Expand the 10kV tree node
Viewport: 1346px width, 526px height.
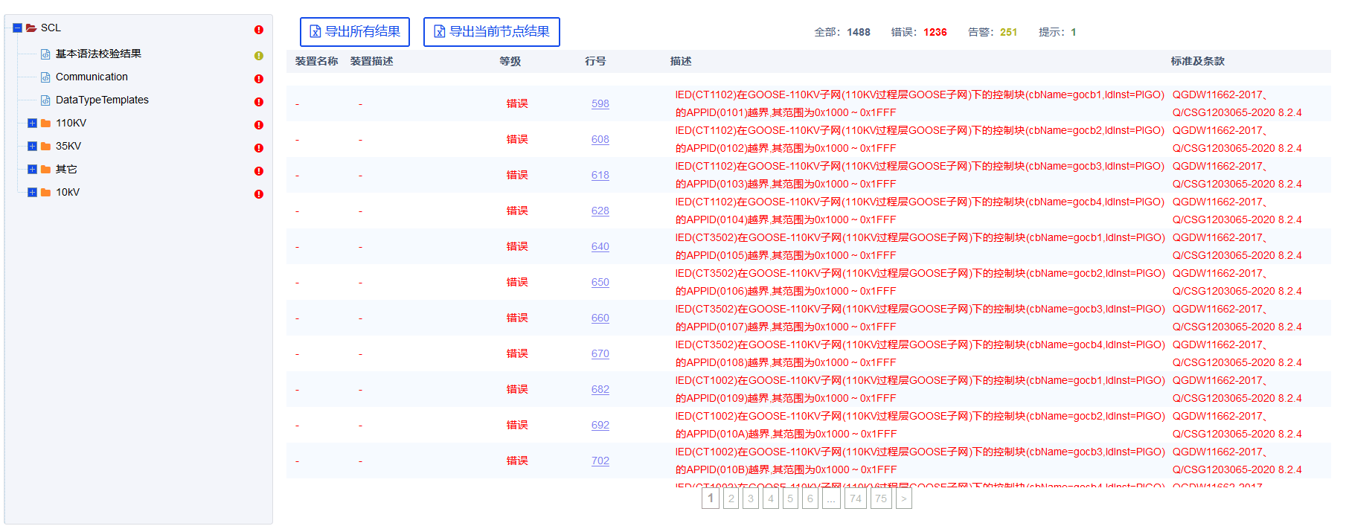point(32,193)
